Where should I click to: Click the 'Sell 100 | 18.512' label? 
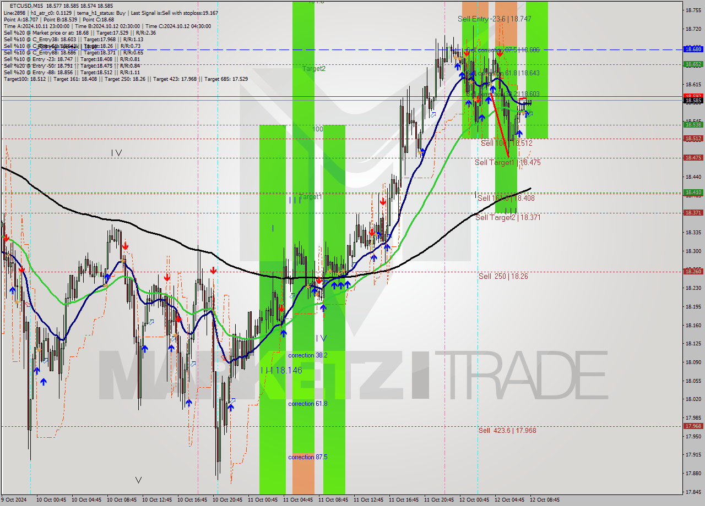pos(507,143)
